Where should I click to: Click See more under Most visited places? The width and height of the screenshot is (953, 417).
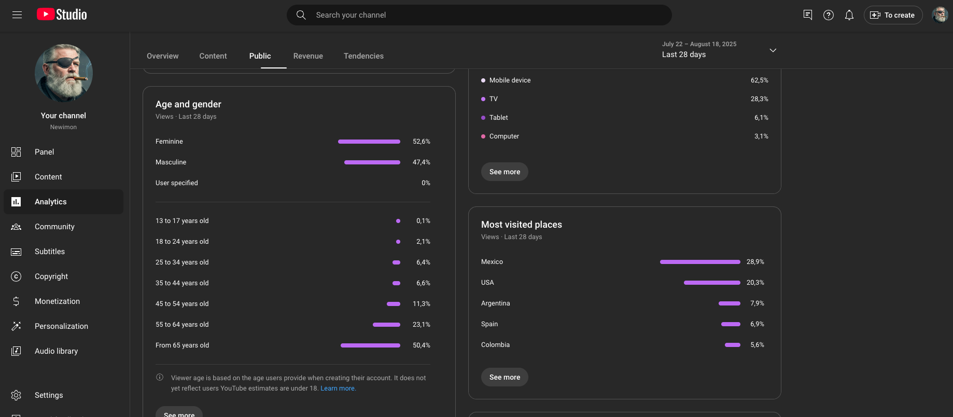coord(504,377)
